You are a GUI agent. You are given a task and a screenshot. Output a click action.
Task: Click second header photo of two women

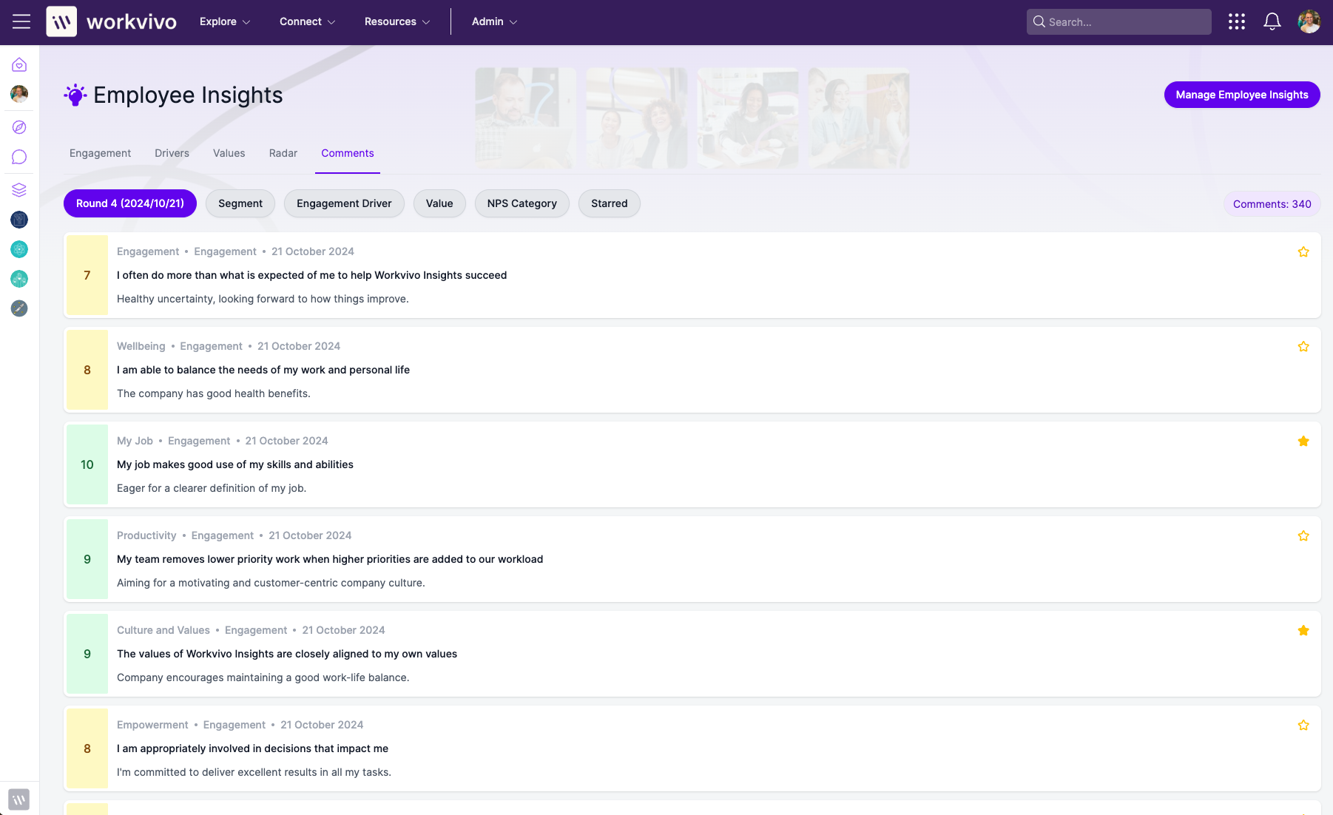(636, 118)
